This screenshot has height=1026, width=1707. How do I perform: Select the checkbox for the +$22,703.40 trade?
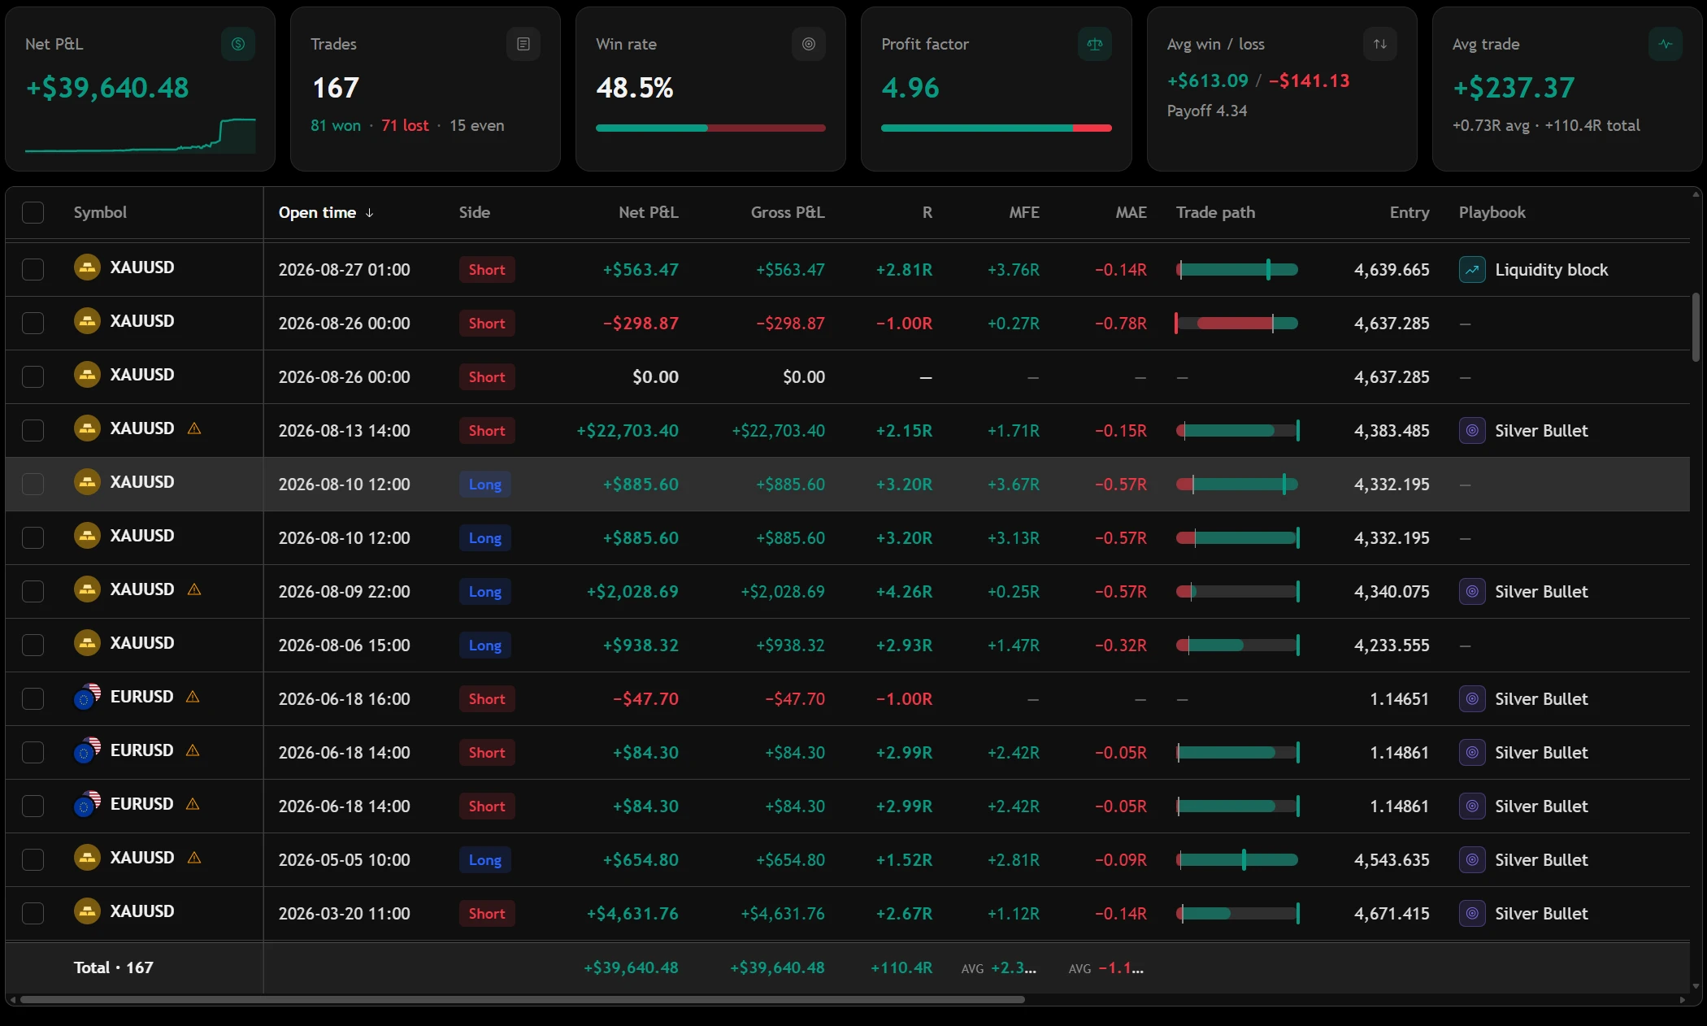(33, 430)
